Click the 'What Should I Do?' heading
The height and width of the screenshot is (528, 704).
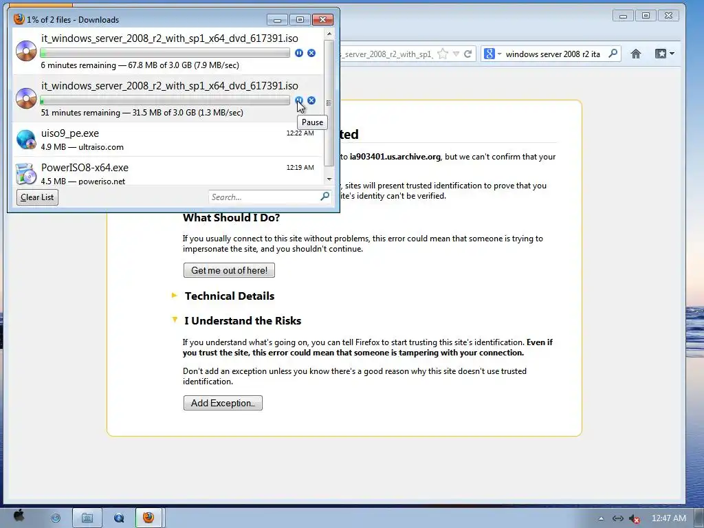[231, 218]
